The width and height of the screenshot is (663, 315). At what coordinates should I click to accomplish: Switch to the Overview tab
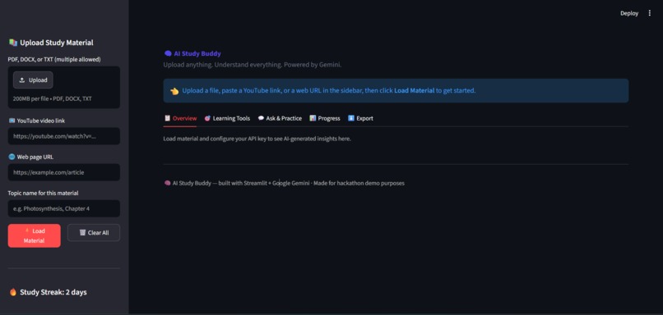coord(180,118)
